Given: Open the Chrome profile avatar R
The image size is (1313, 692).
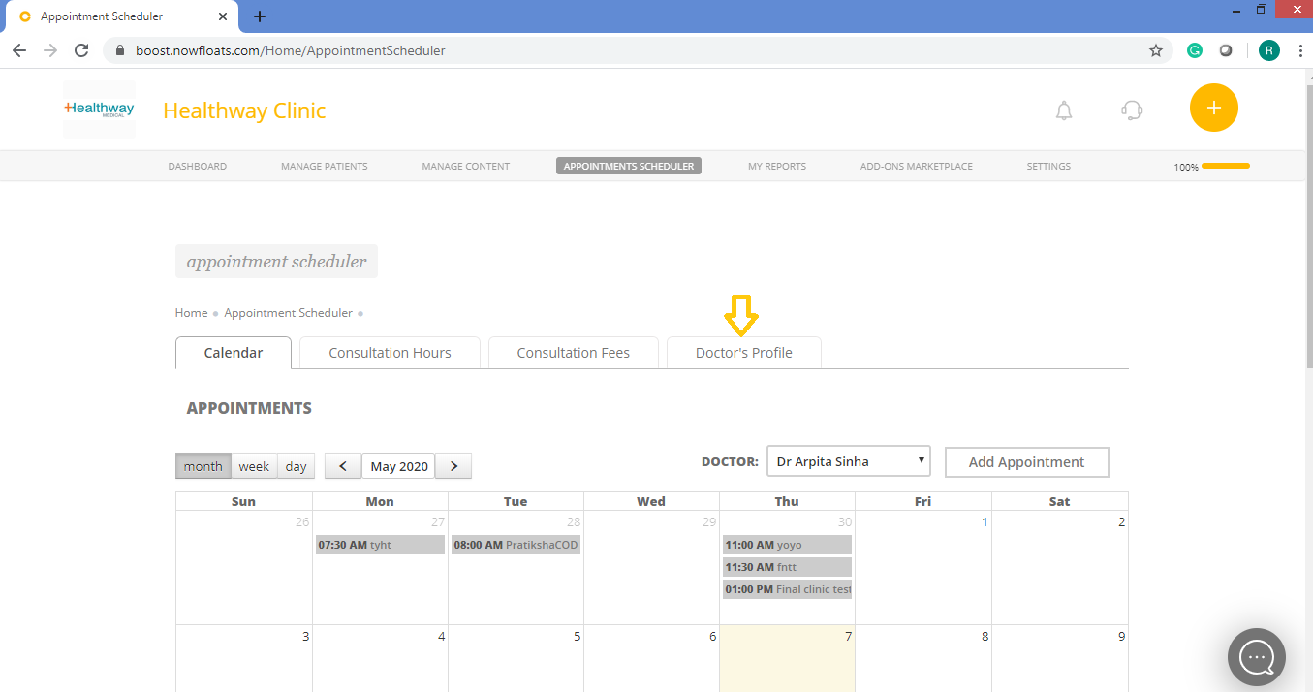Looking at the screenshot, I should pyautogui.click(x=1268, y=50).
